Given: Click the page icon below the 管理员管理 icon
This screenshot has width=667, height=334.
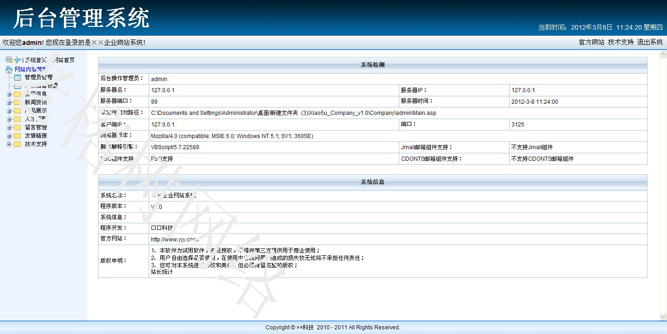Looking at the screenshot, I should tap(18, 86).
